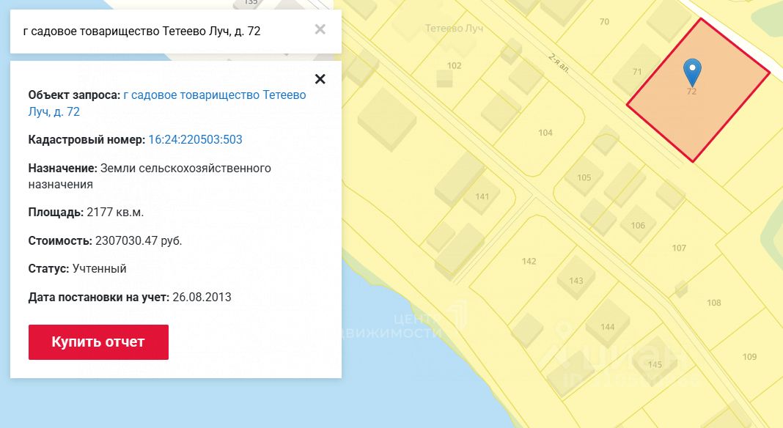
Task: Click inside the address search field
Action: pos(165,32)
